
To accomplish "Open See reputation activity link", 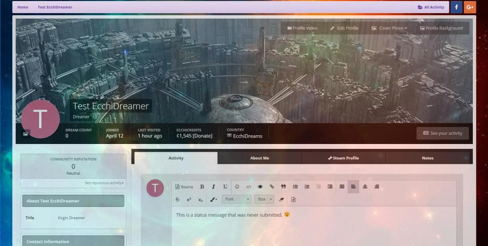I will pos(104,183).
